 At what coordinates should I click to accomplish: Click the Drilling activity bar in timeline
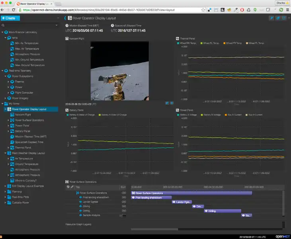coord(223,211)
